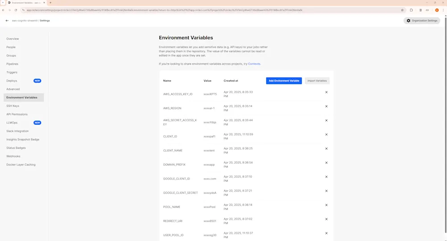Open SSH Keys settings
This screenshot has height=241, width=447.
point(12,106)
